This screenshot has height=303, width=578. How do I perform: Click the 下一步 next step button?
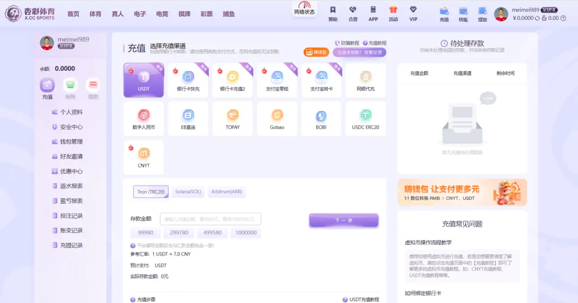coord(344,219)
